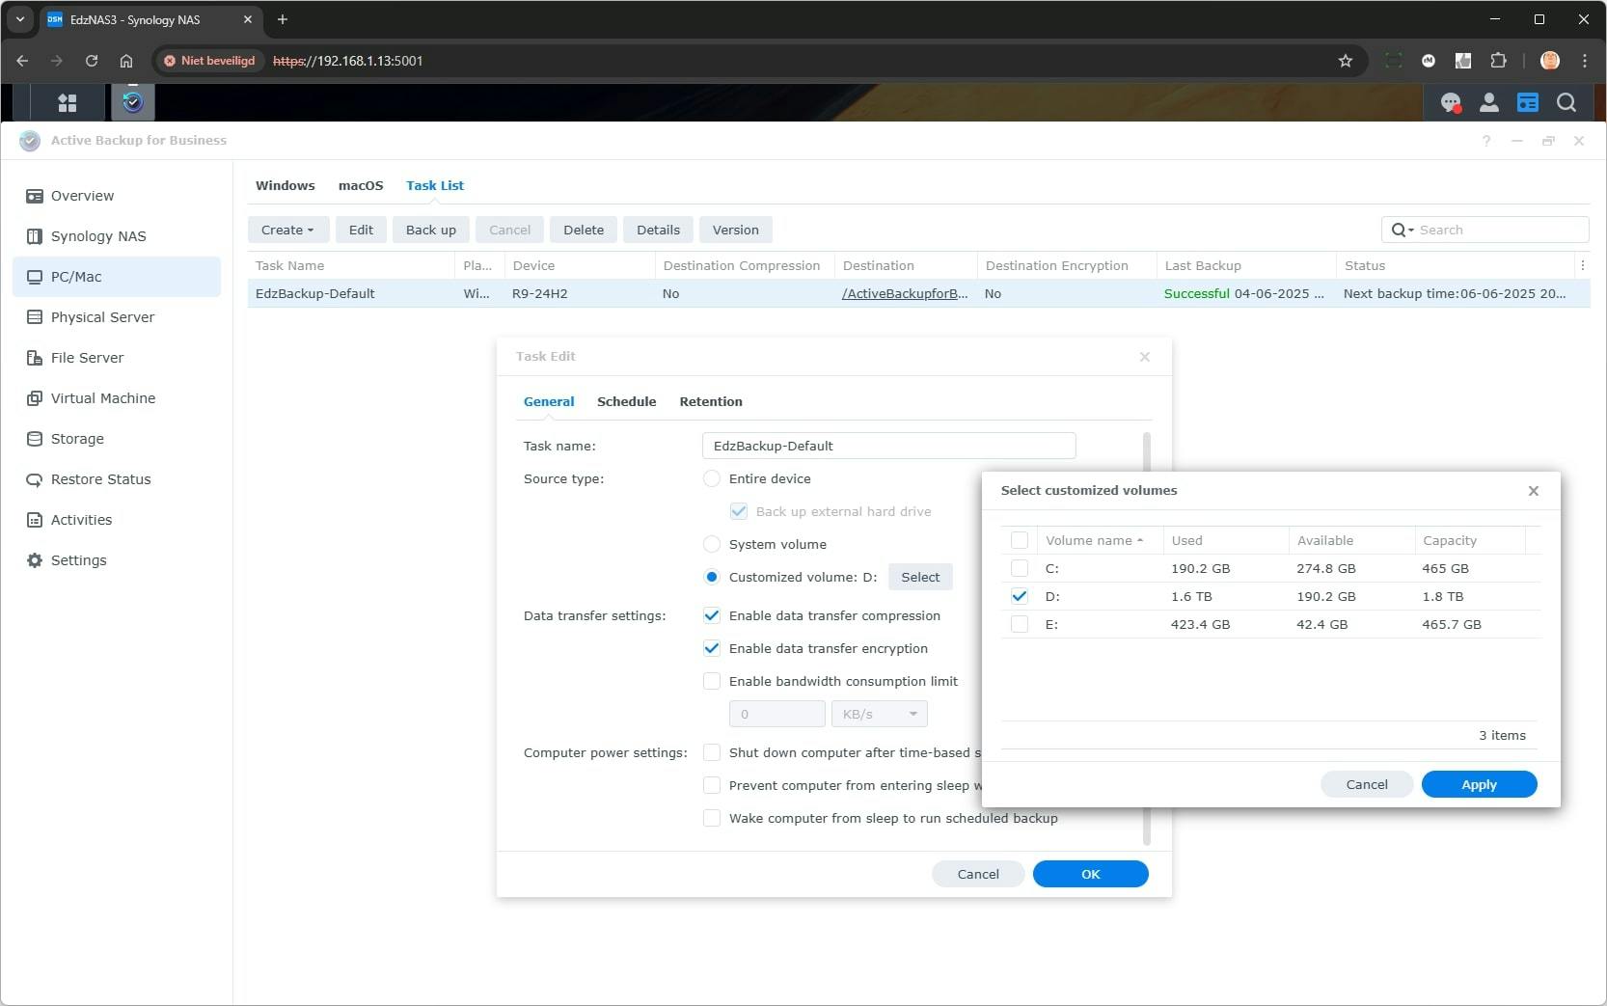This screenshot has height=1006, width=1607.
Task: Open the browser three-dot menu
Action: tap(1585, 61)
